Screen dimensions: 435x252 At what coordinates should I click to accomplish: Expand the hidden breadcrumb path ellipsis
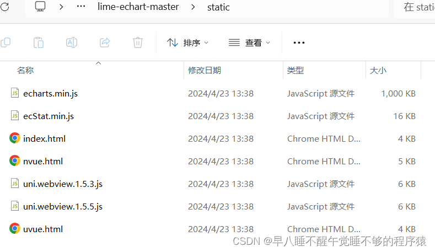(80, 7)
